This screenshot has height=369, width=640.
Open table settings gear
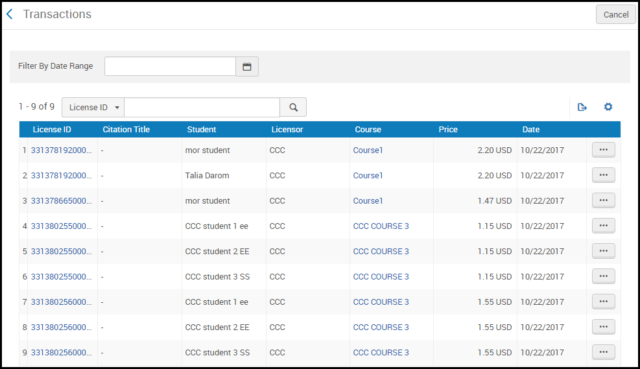click(608, 107)
